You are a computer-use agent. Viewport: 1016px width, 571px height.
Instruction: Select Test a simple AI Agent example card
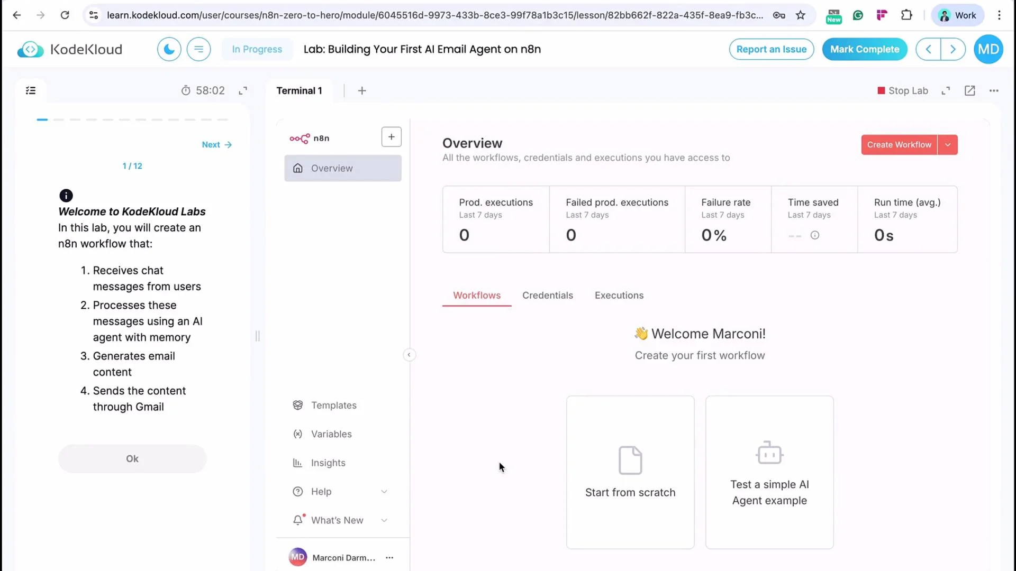pyautogui.click(x=769, y=472)
